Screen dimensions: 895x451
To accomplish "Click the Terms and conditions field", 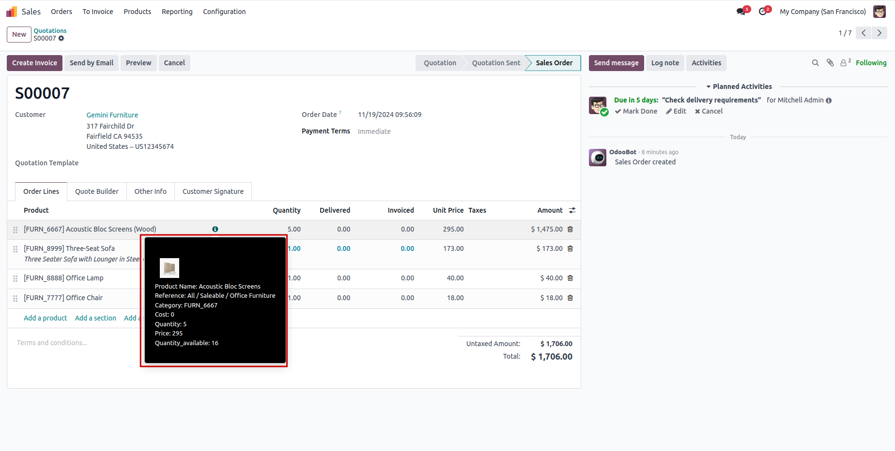I will 52,343.
